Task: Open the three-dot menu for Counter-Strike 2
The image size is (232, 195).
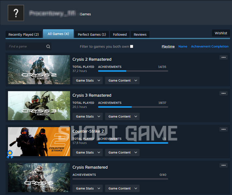Action: (x=224, y=129)
